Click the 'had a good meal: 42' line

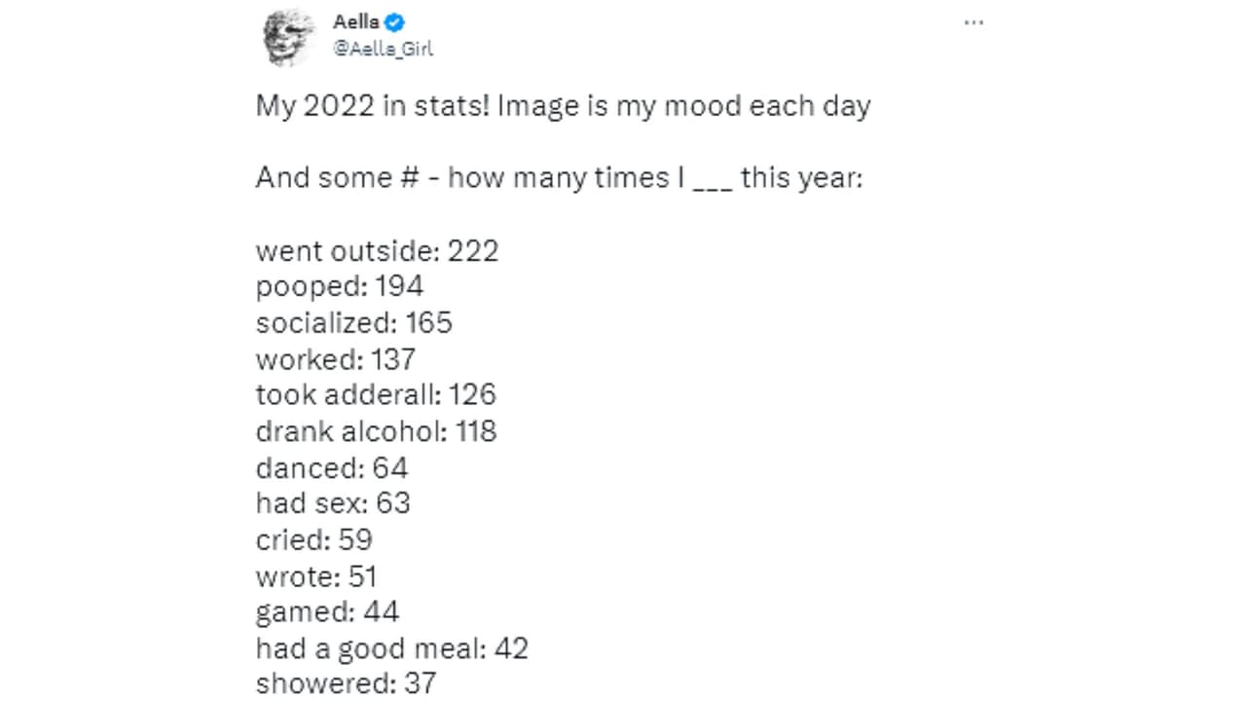[391, 647]
